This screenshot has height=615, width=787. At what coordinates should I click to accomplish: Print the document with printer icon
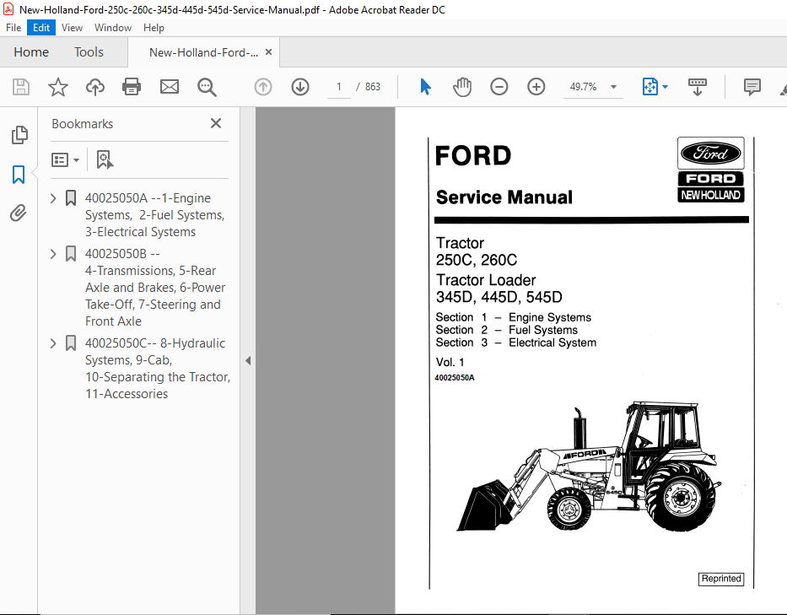point(132,87)
